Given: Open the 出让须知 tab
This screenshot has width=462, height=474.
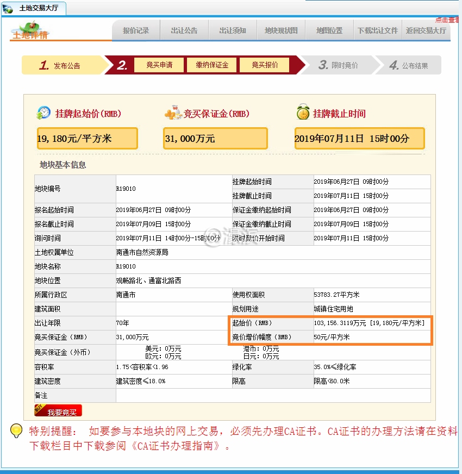Looking at the screenshot, I should (x=233, y=31).
